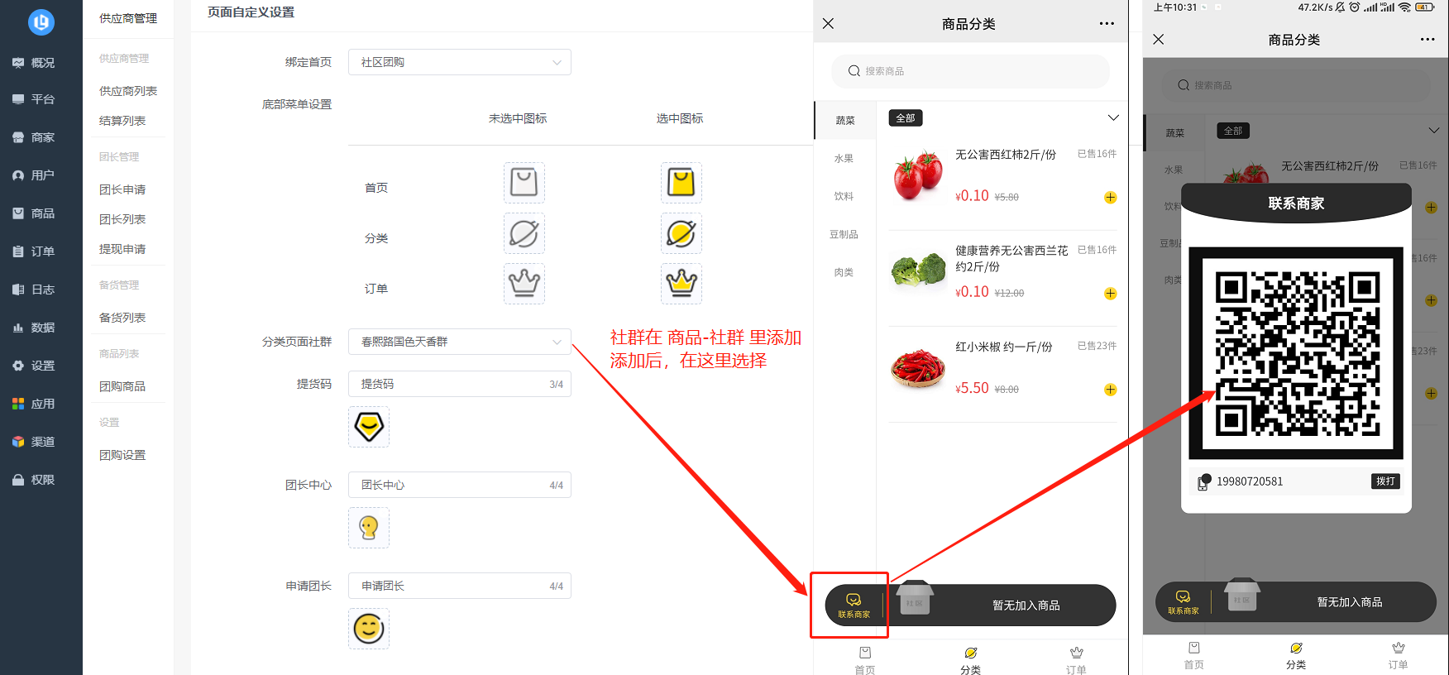Click the broccoli product thumbnail
The image size is (1449, 675).
pyautogui.click(x=918, y=271)
